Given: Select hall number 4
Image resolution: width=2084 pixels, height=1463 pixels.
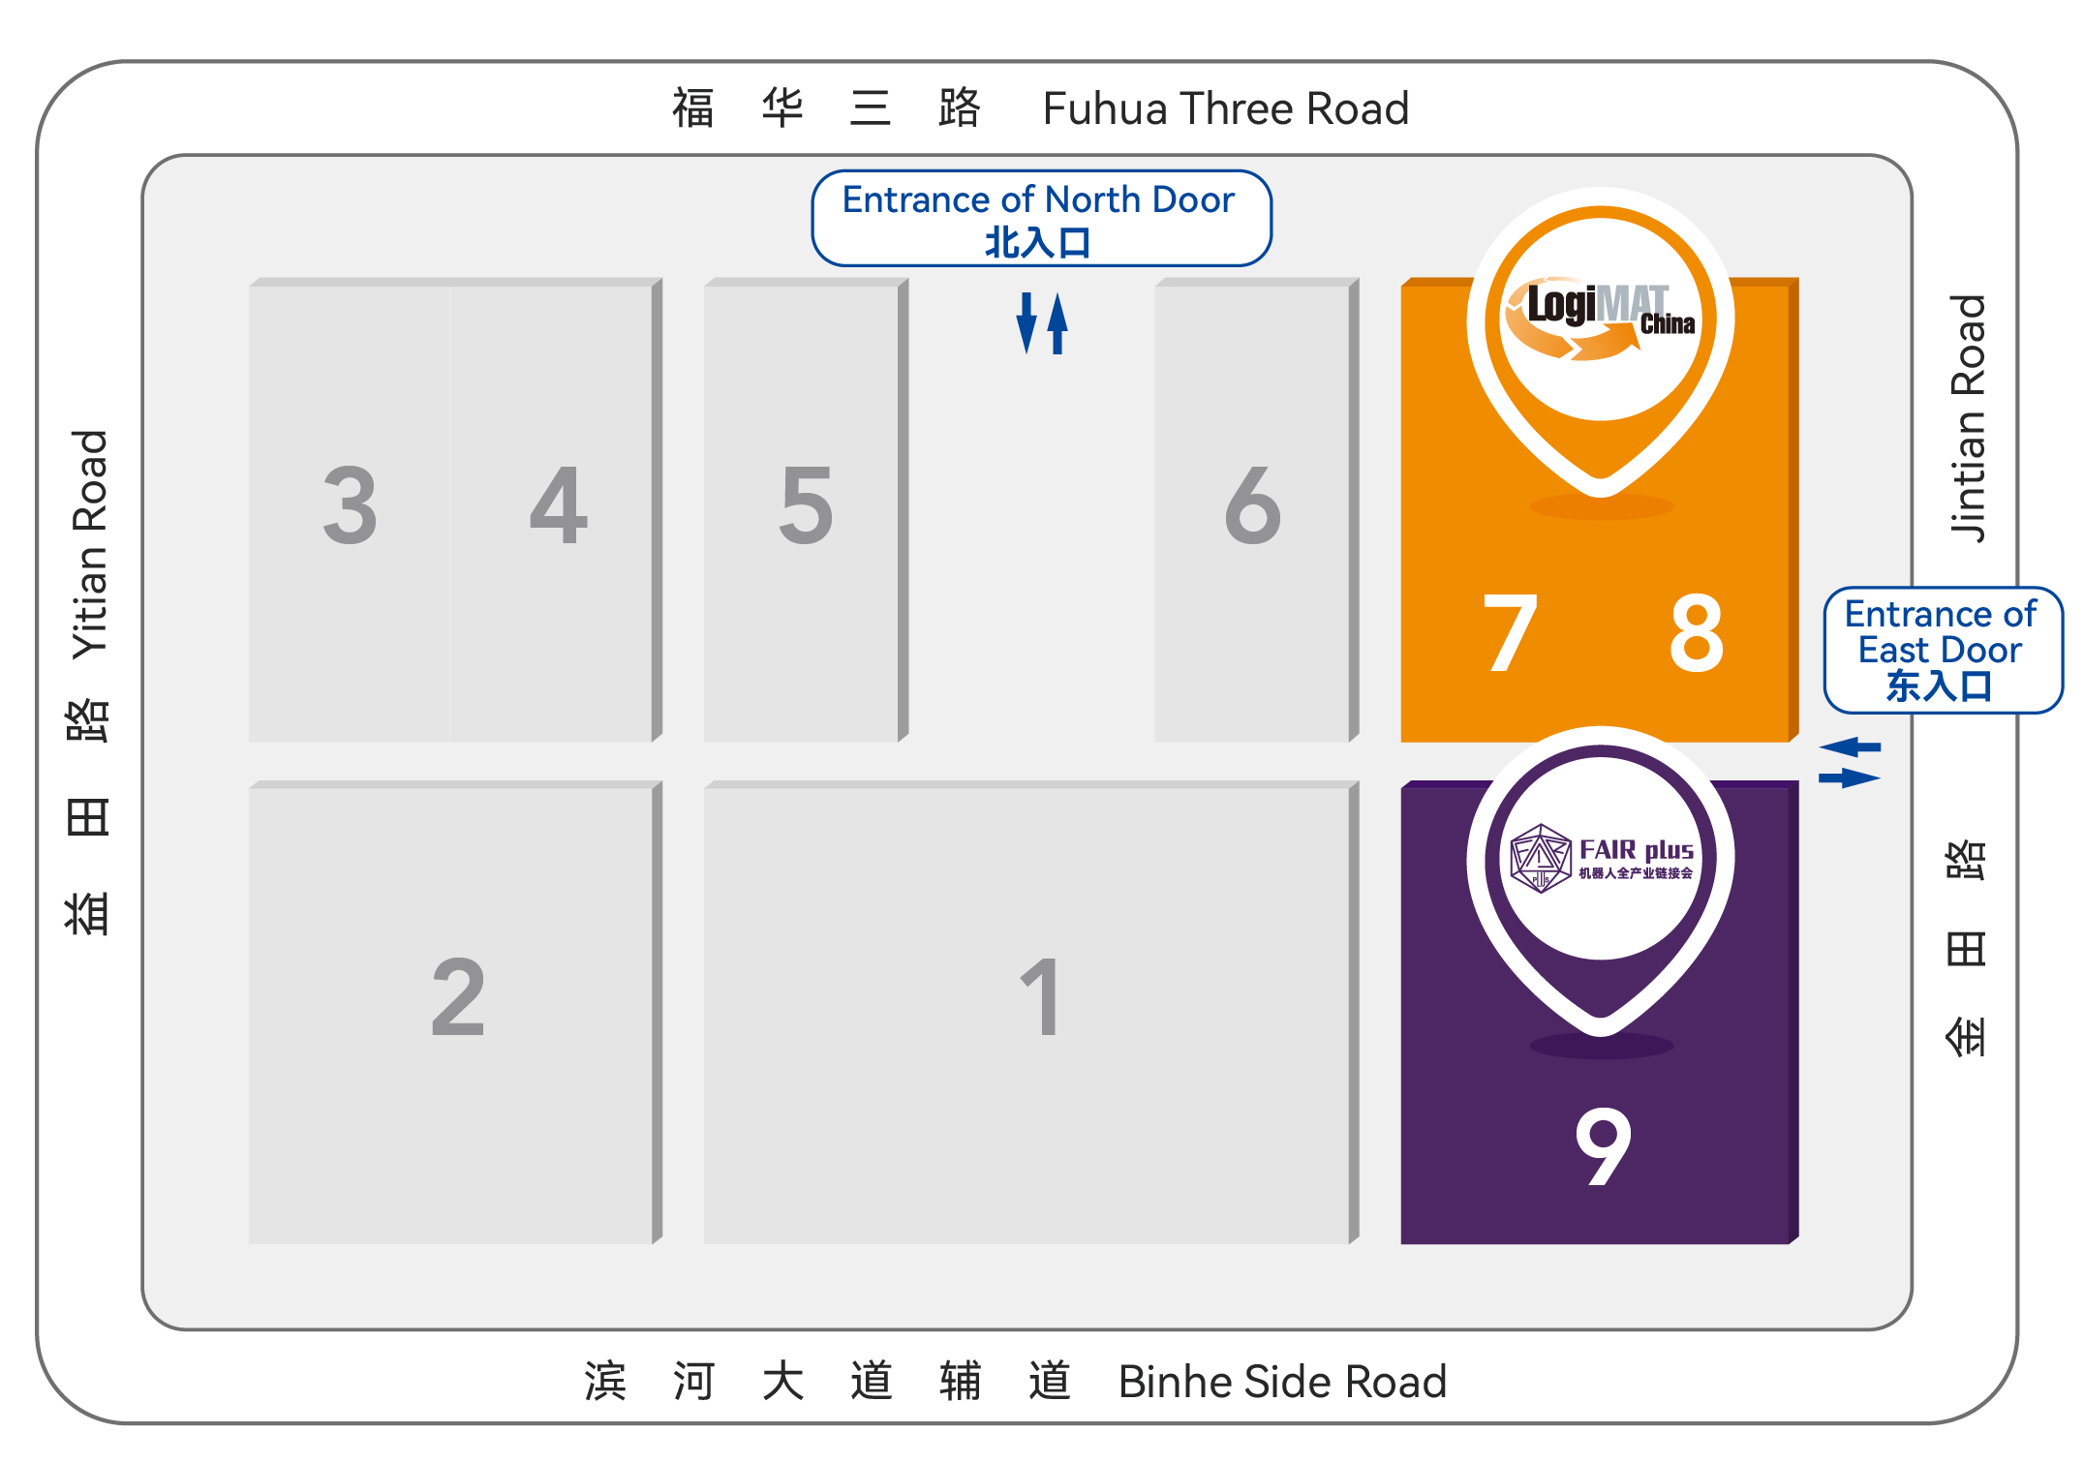Looking at the screenshot, I should click(x=559, y=504).
